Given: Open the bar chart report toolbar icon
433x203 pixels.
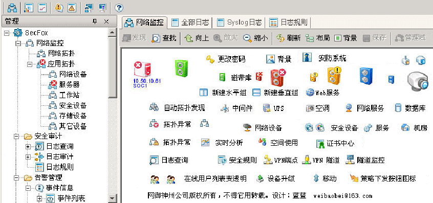Looking at the screenshot, I should (29, 8).
